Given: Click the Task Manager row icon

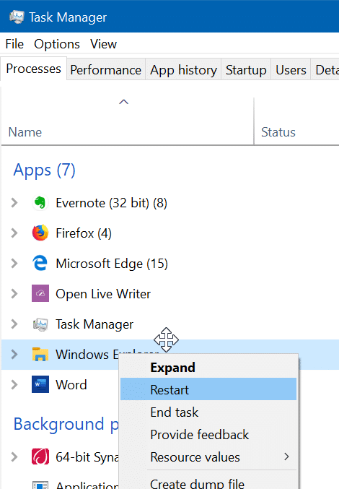Looking at the screenshot, I should [x=40, y=324].
